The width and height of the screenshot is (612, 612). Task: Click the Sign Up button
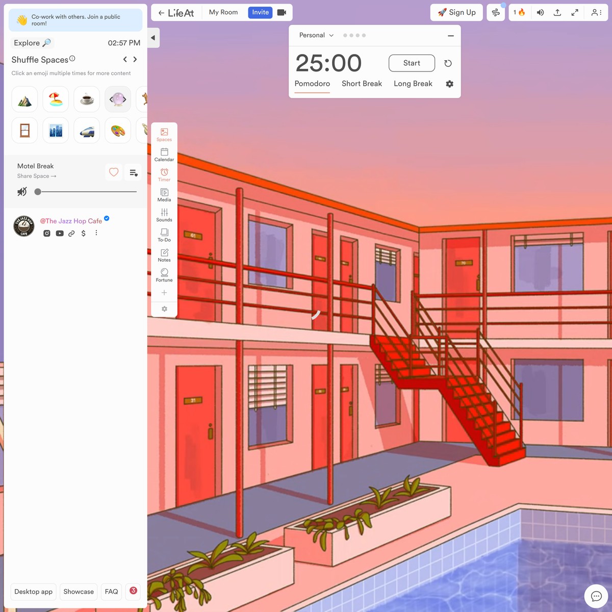click(x=456, y=12)
